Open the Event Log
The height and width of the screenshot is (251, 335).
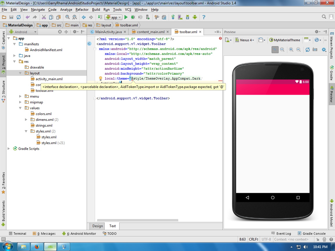coord(284,233)
